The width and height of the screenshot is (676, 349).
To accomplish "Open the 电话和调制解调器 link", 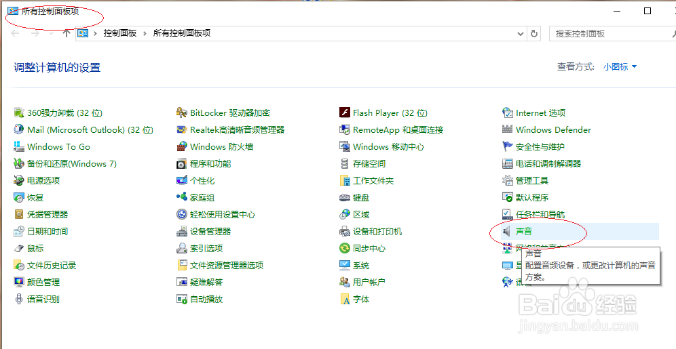I will click(x=548, y=163).
